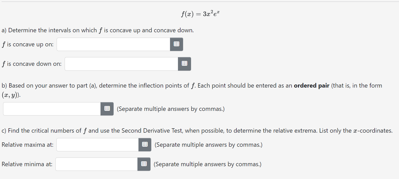399x179 pixels.
Task: Click the 'Separate multiple answers by commas' note
Action: click(170, 109)
